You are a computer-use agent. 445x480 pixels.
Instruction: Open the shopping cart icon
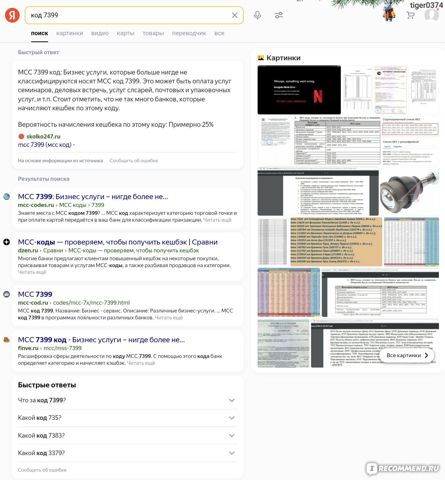tap(410, 15)
